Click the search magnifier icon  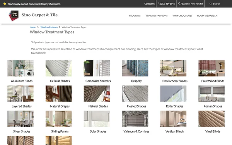pyautogui.click(x=211, y=4)
